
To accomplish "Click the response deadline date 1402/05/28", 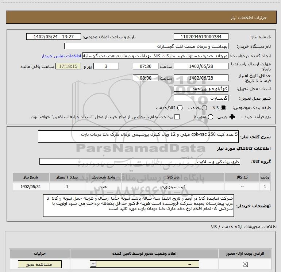I will click(201, 66).
